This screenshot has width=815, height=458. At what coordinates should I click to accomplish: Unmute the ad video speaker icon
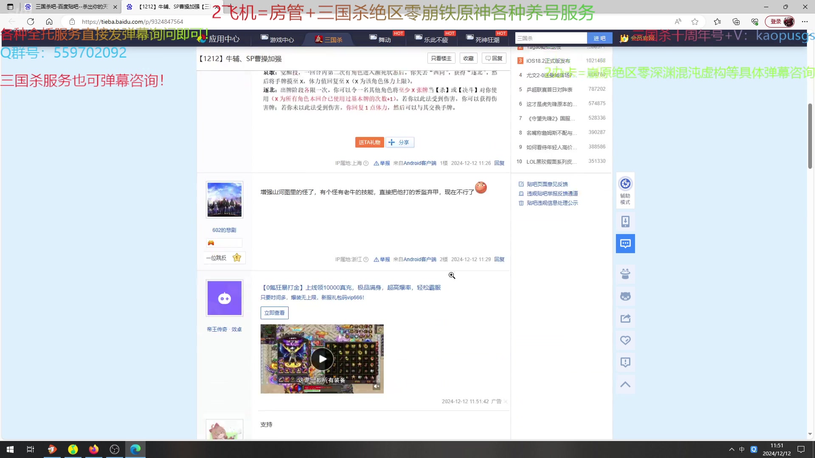pos(377,386)
